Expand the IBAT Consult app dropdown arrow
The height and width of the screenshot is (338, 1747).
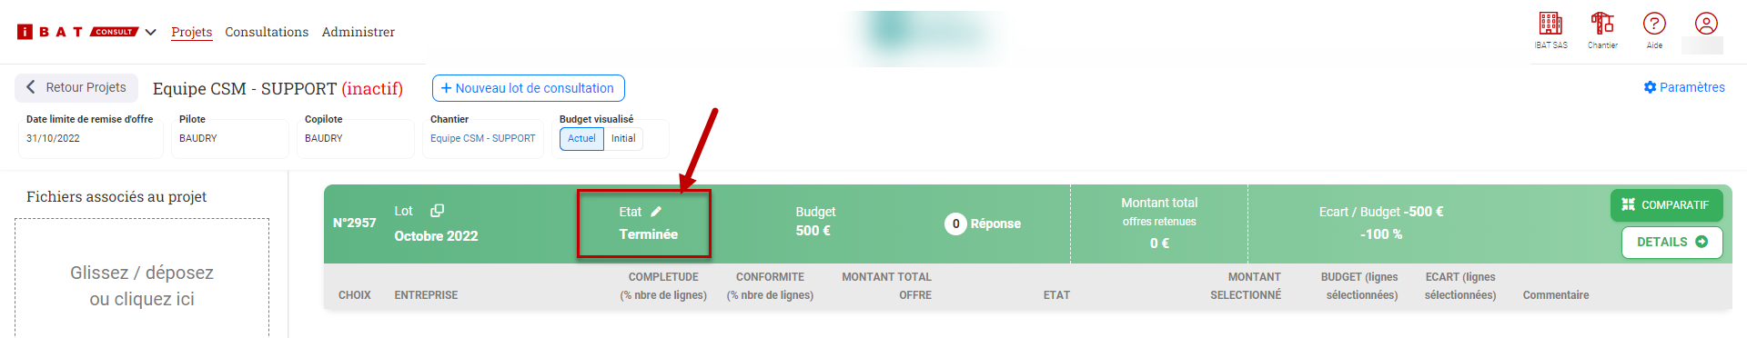coord(151,32)
